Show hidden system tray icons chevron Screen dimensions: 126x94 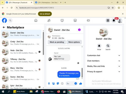point(97,91)
